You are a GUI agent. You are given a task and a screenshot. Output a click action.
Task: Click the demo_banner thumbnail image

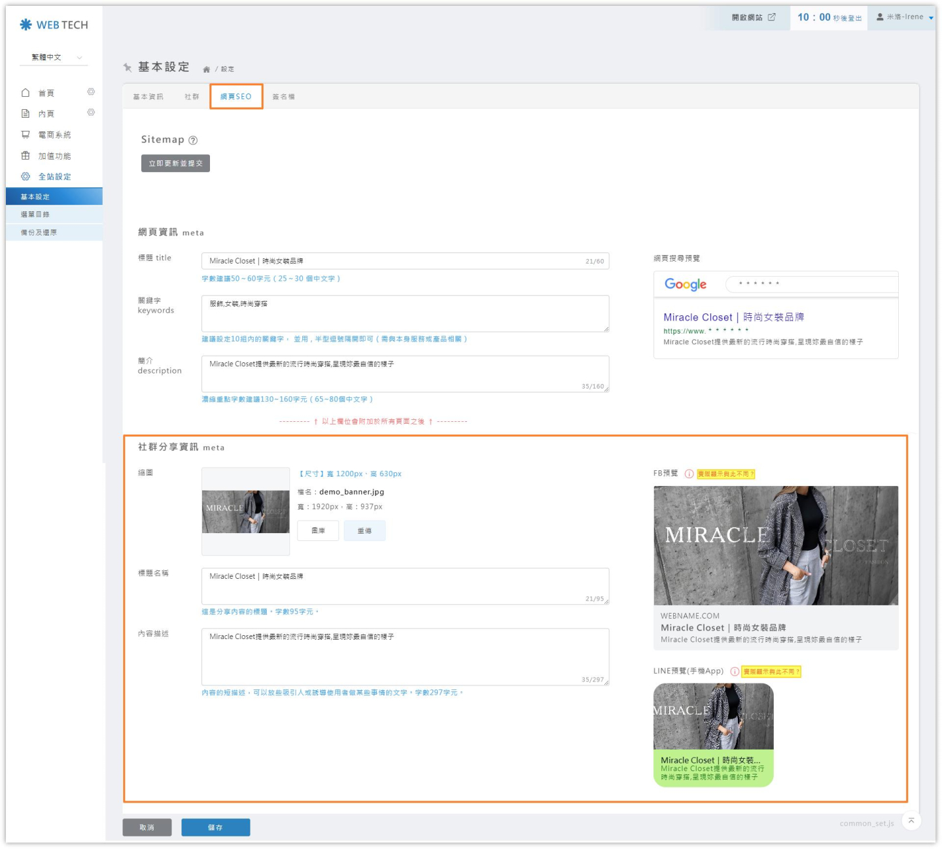pyautogui.click(x=245, y=511)
